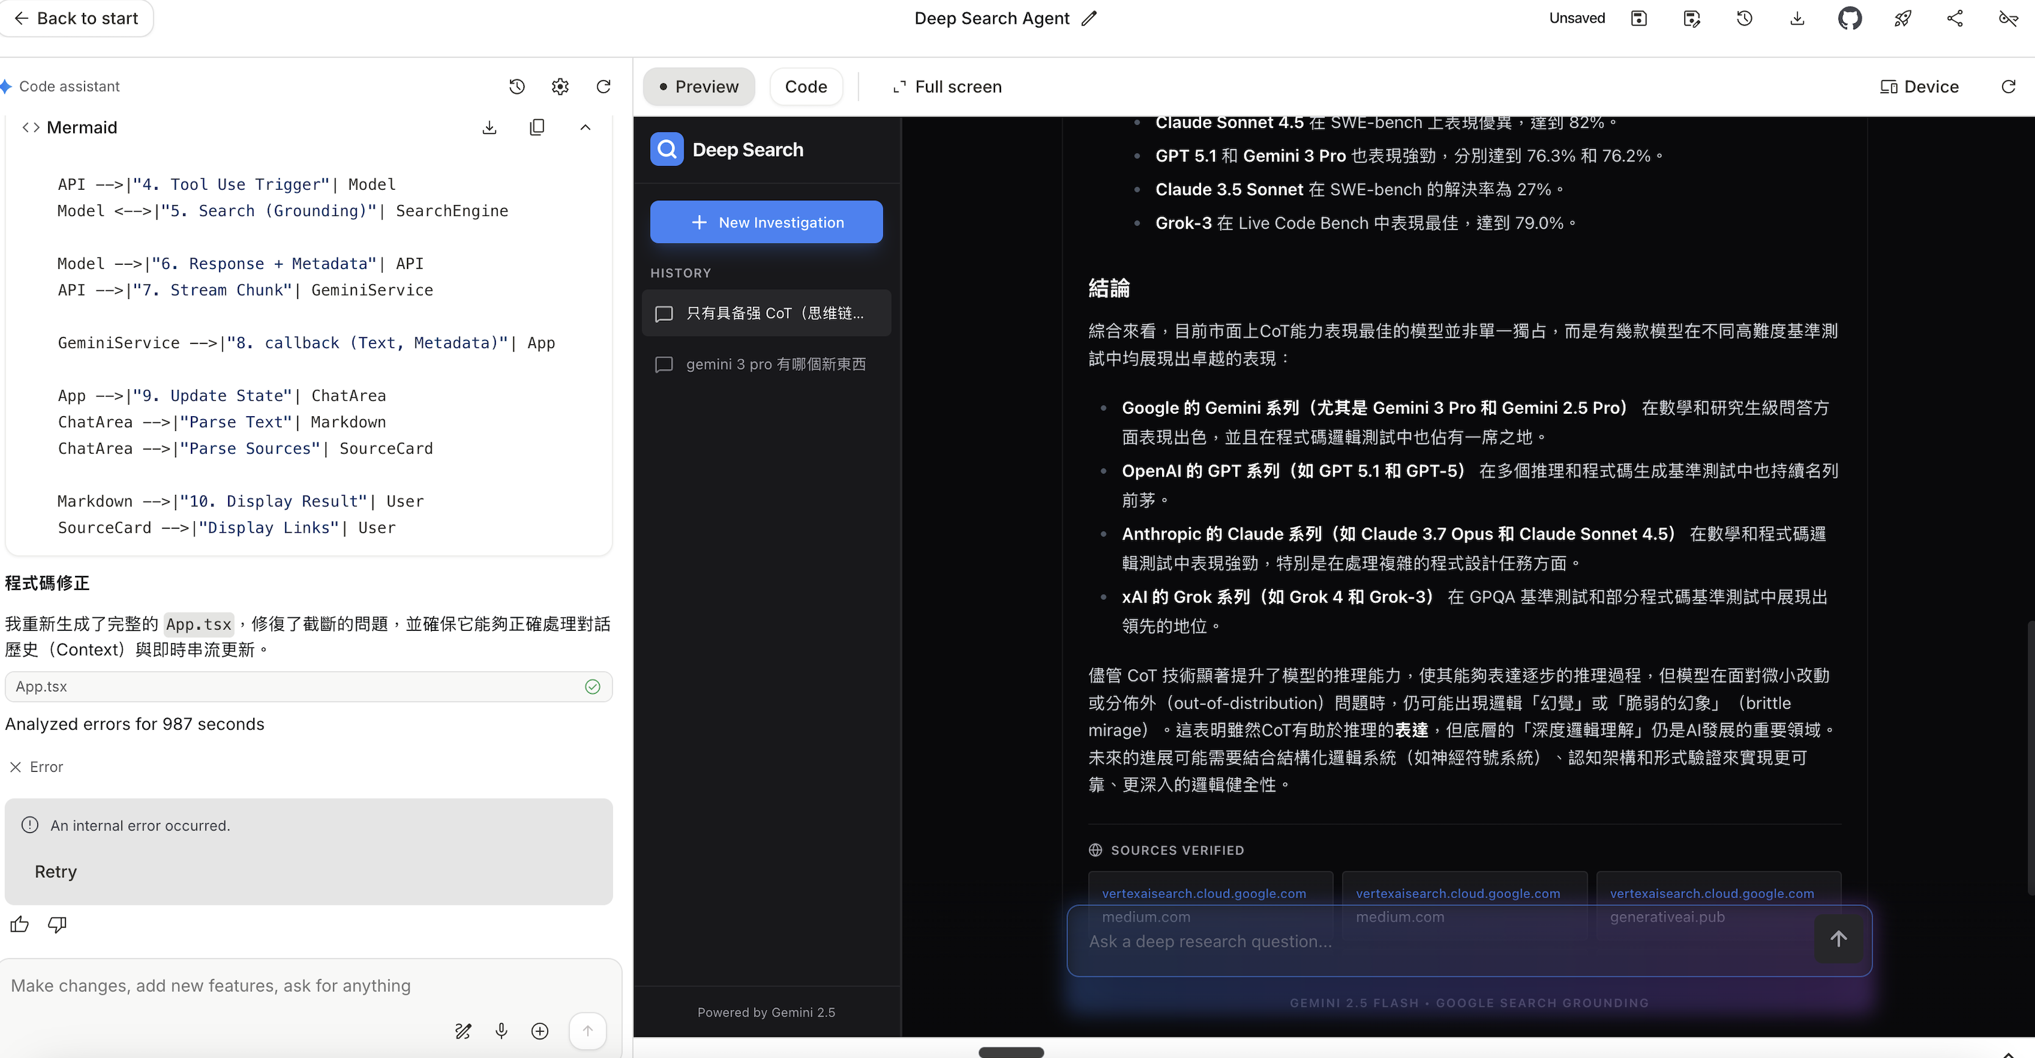Start a New Investigation
The width and height of the screenshot is (2035, 1058).
766,222
